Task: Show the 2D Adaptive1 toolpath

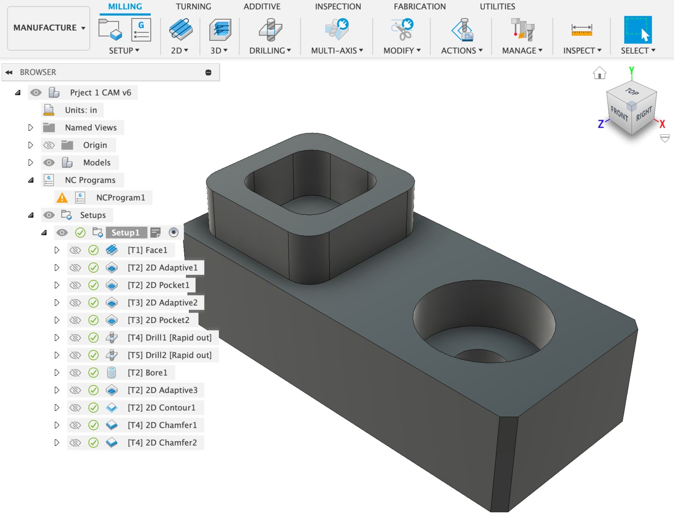Action: 75,268
